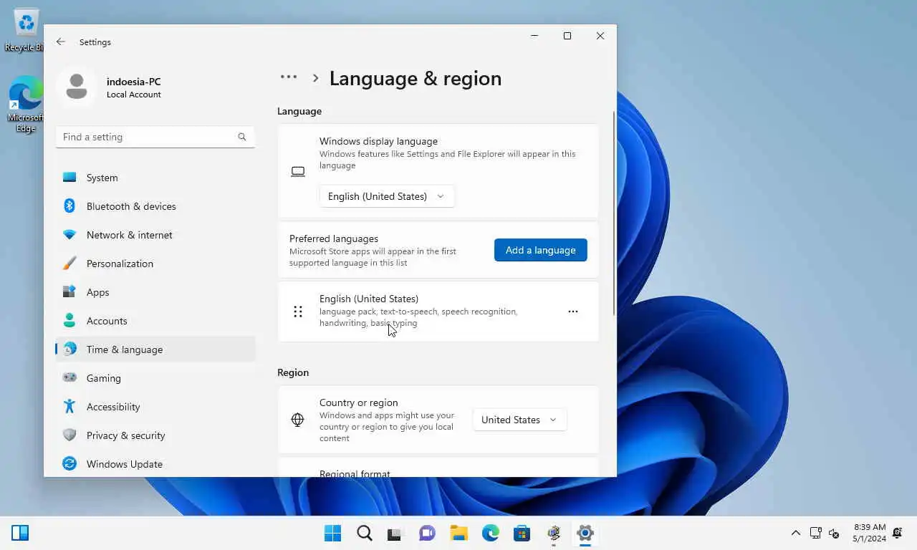Expand breadcrumb ellipsis before Language & region
Viewport: 917px width, 550px height.
tap(289, 77)
